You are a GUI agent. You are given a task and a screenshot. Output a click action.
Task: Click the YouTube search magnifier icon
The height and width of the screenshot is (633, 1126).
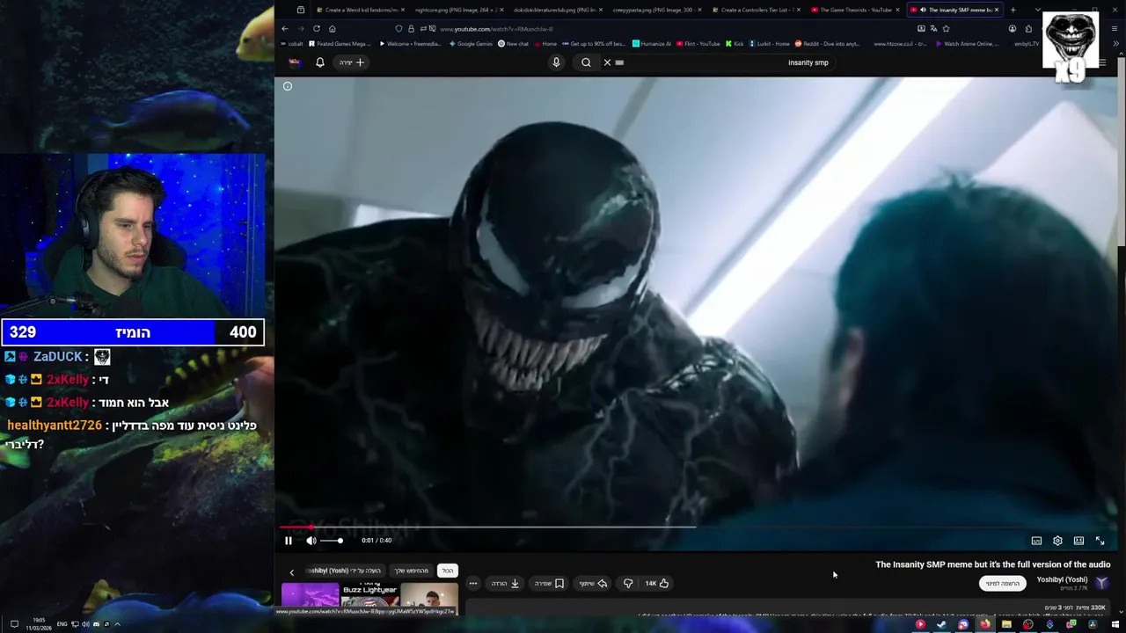[586, 62]
